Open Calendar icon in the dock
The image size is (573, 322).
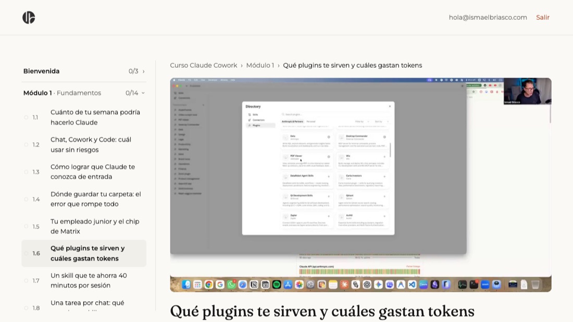tap(265, 284)
